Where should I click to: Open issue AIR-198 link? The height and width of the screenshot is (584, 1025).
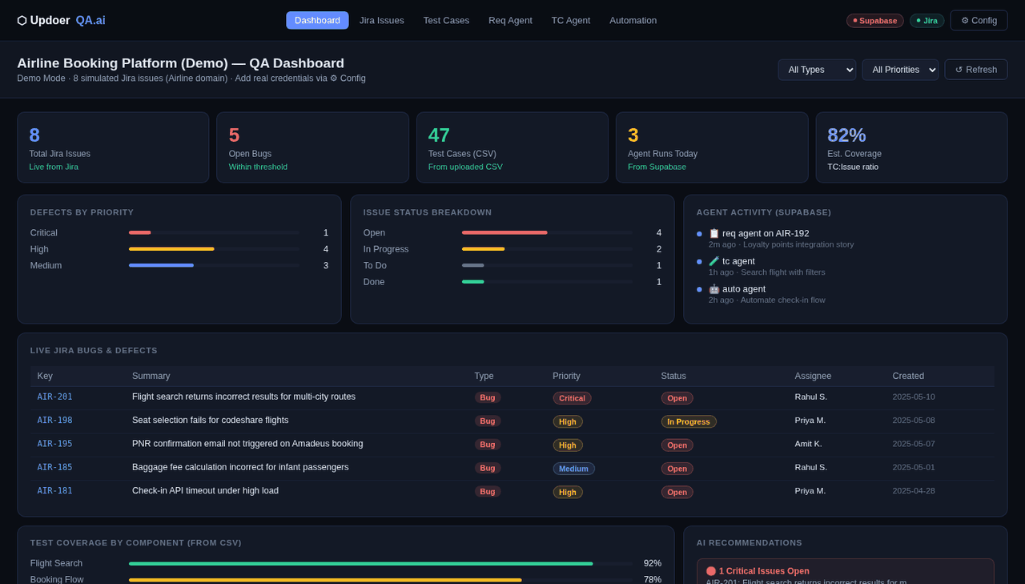54,421
